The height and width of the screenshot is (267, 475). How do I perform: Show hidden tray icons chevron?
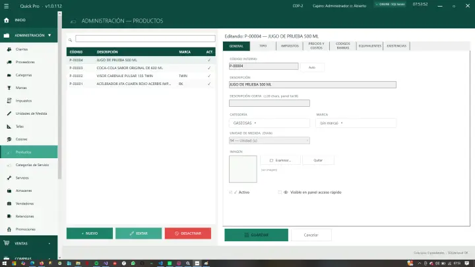pyautogui.click(x=420, y=263)
